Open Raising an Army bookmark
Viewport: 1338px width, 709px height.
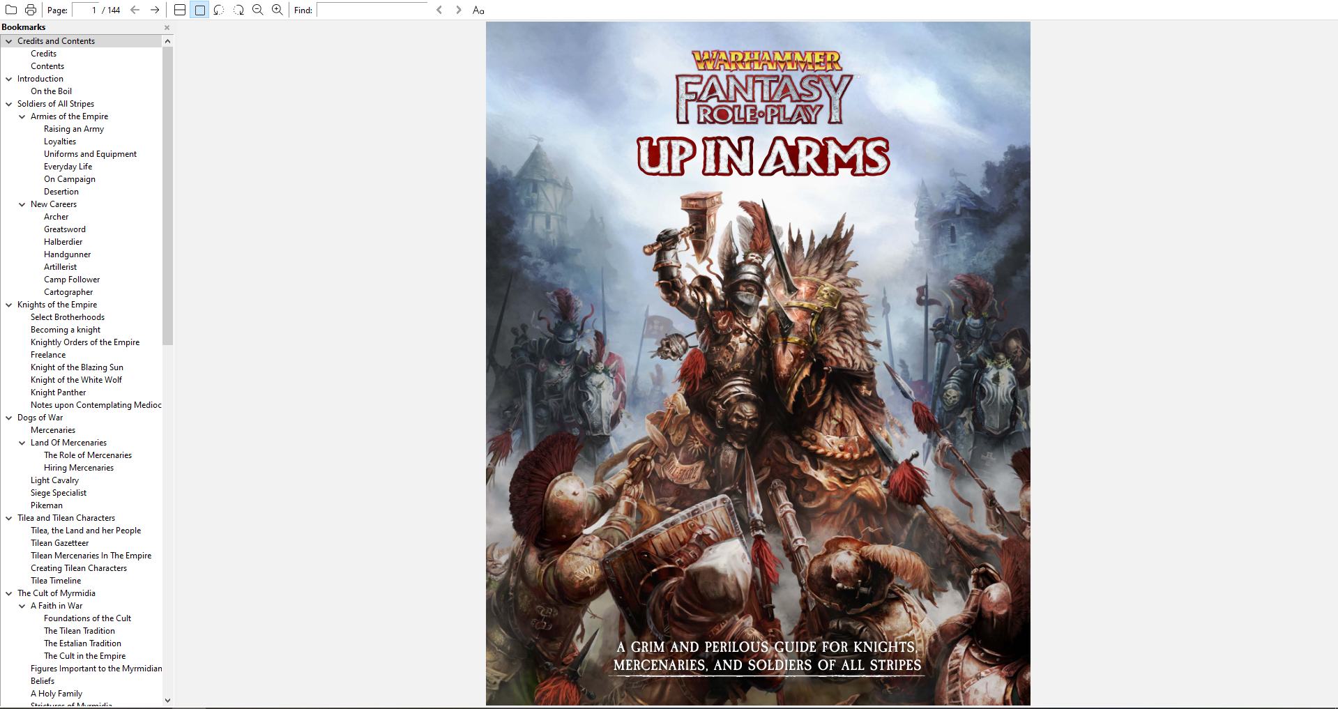pos(74,129)
